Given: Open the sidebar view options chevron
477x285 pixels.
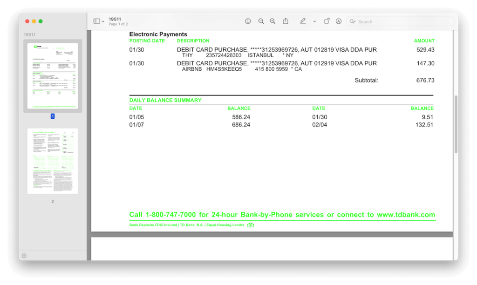Looking at the screenshot, I should pos(103,21).
